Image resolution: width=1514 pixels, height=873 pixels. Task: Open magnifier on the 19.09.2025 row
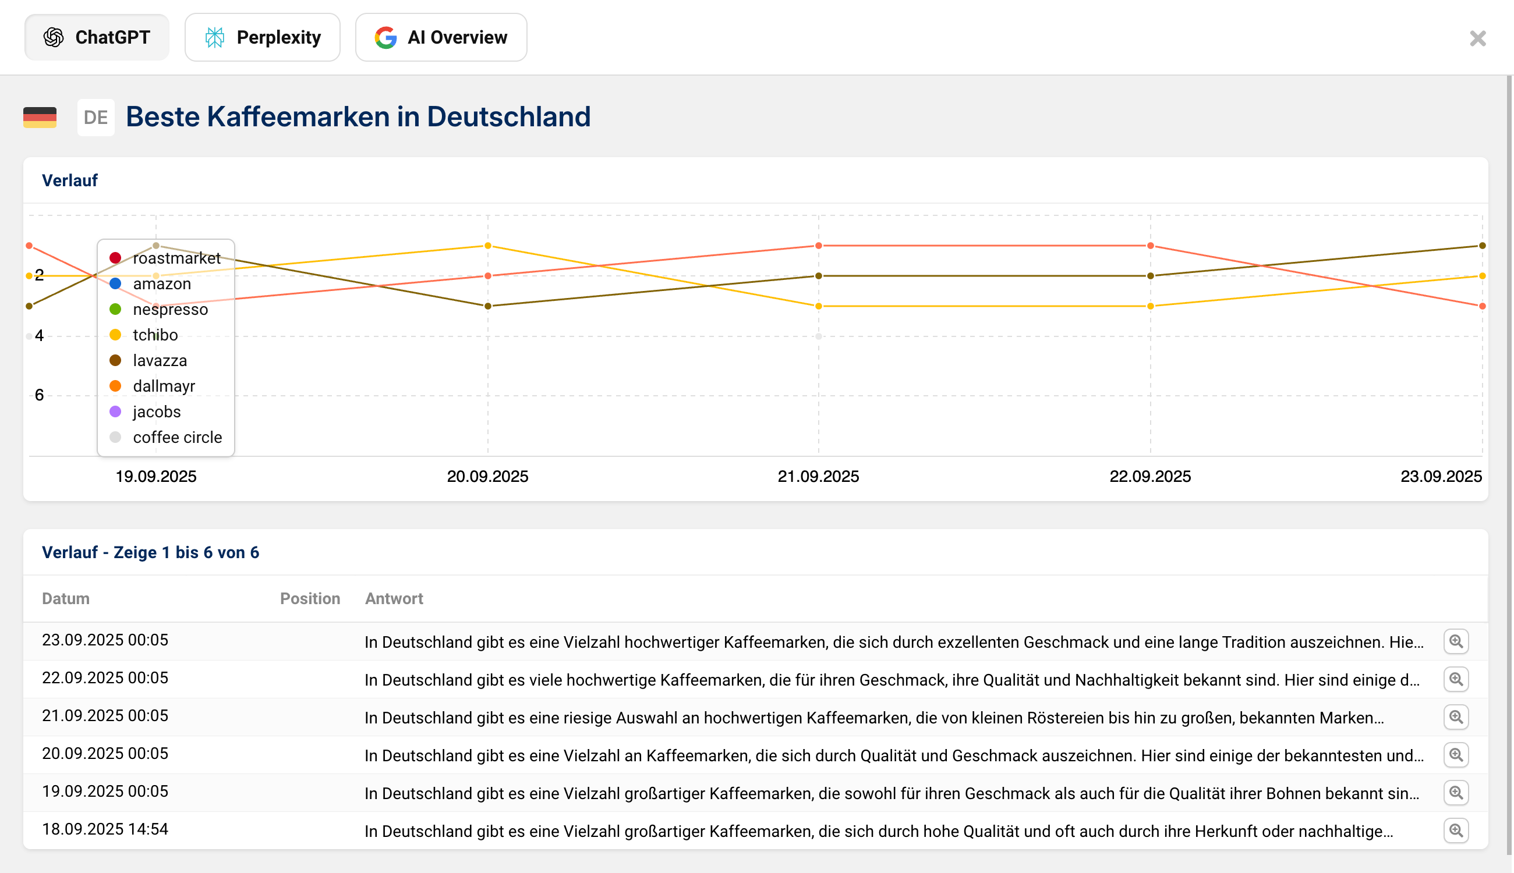(x=1456, y=793)
